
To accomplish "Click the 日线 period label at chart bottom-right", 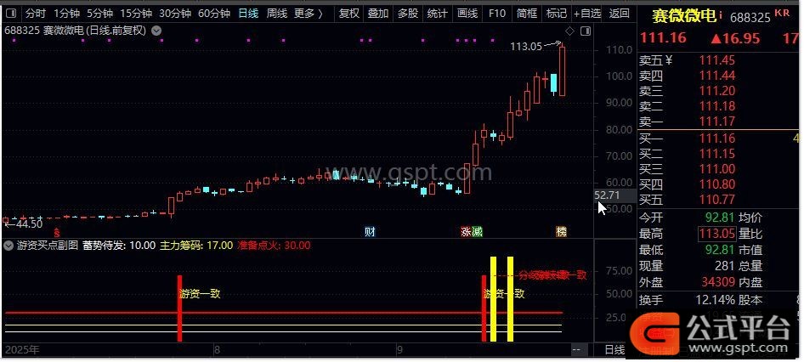I will [x=614, y=350].
